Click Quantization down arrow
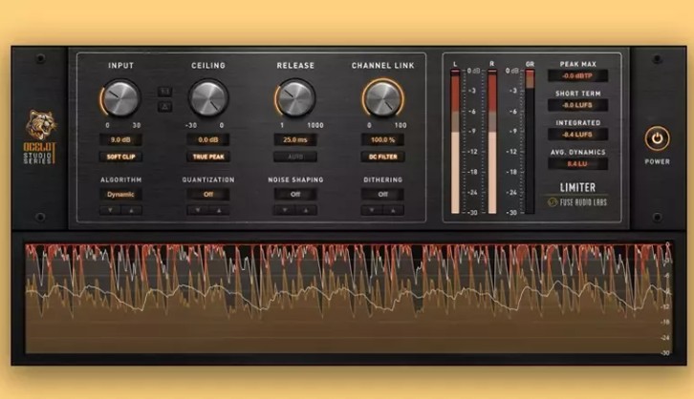Image resolution: width=694 pixels, height=399 pixels. pos(198,210)
